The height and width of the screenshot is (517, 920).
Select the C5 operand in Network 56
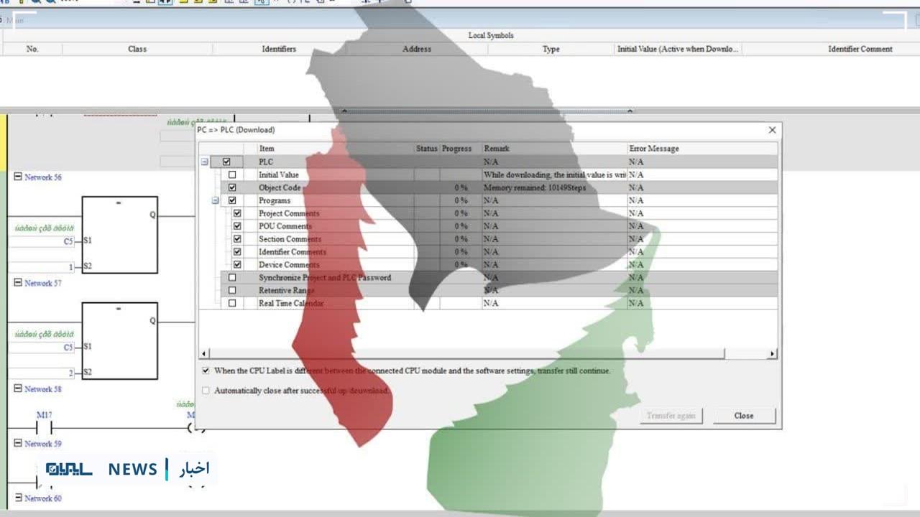68,241
